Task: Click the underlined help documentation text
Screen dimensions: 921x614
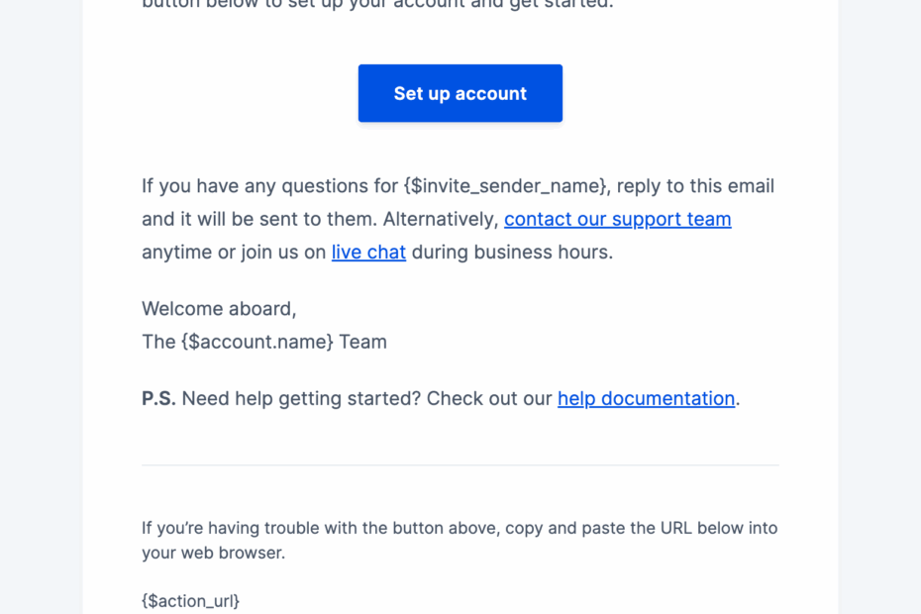Action: 646,398
